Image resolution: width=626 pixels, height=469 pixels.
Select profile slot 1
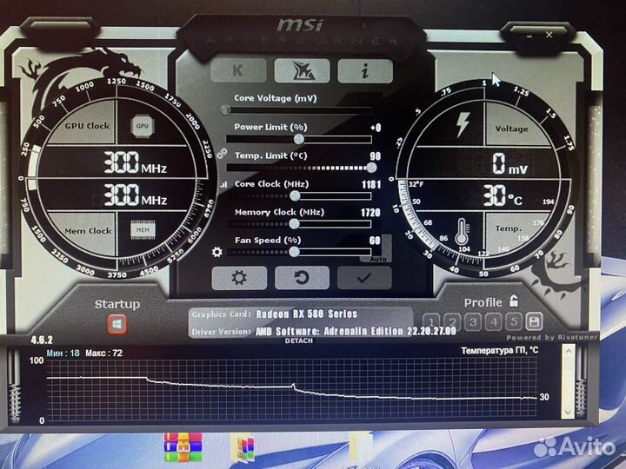click(431, 321)
